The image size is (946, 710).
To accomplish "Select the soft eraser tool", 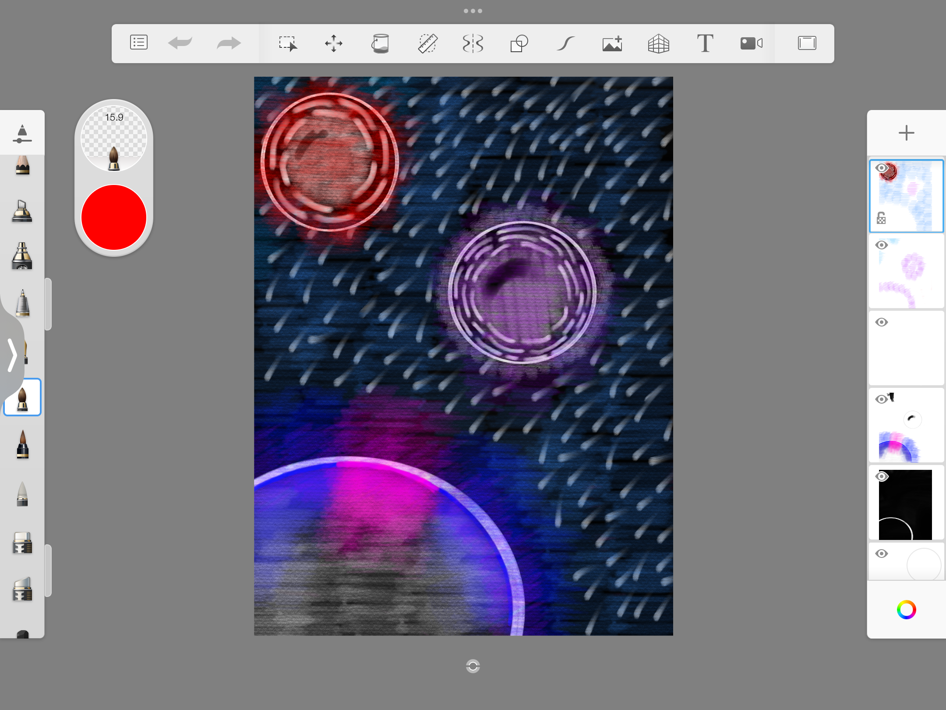I will point(22,589).
